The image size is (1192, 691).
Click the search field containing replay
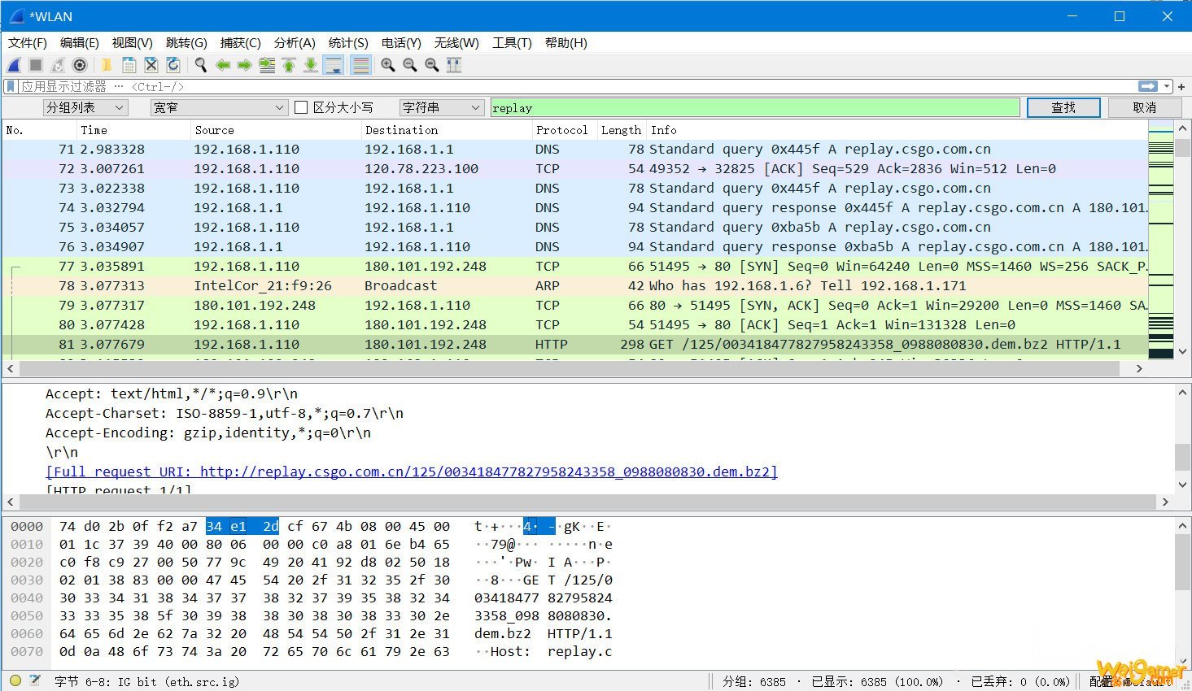point(755,107)
